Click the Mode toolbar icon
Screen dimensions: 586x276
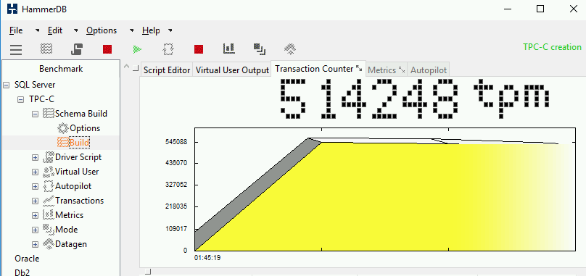(260, 49)
